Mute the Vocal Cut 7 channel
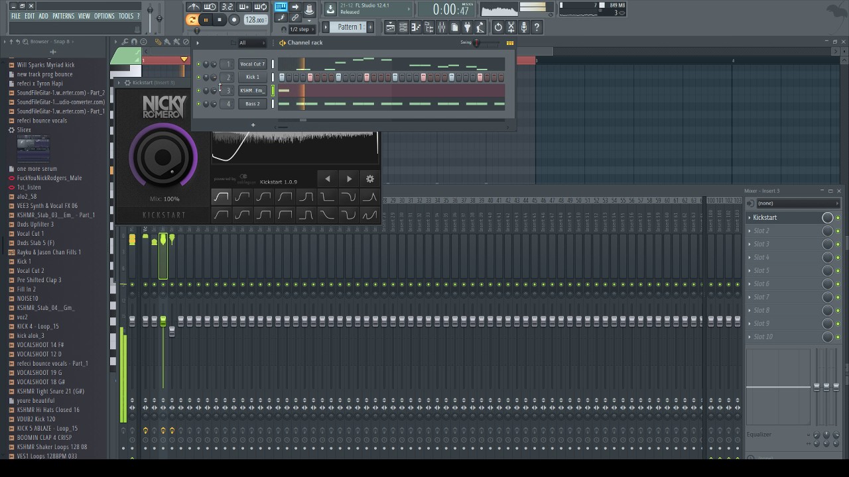 pyautogui.click(x=198, y=64)
